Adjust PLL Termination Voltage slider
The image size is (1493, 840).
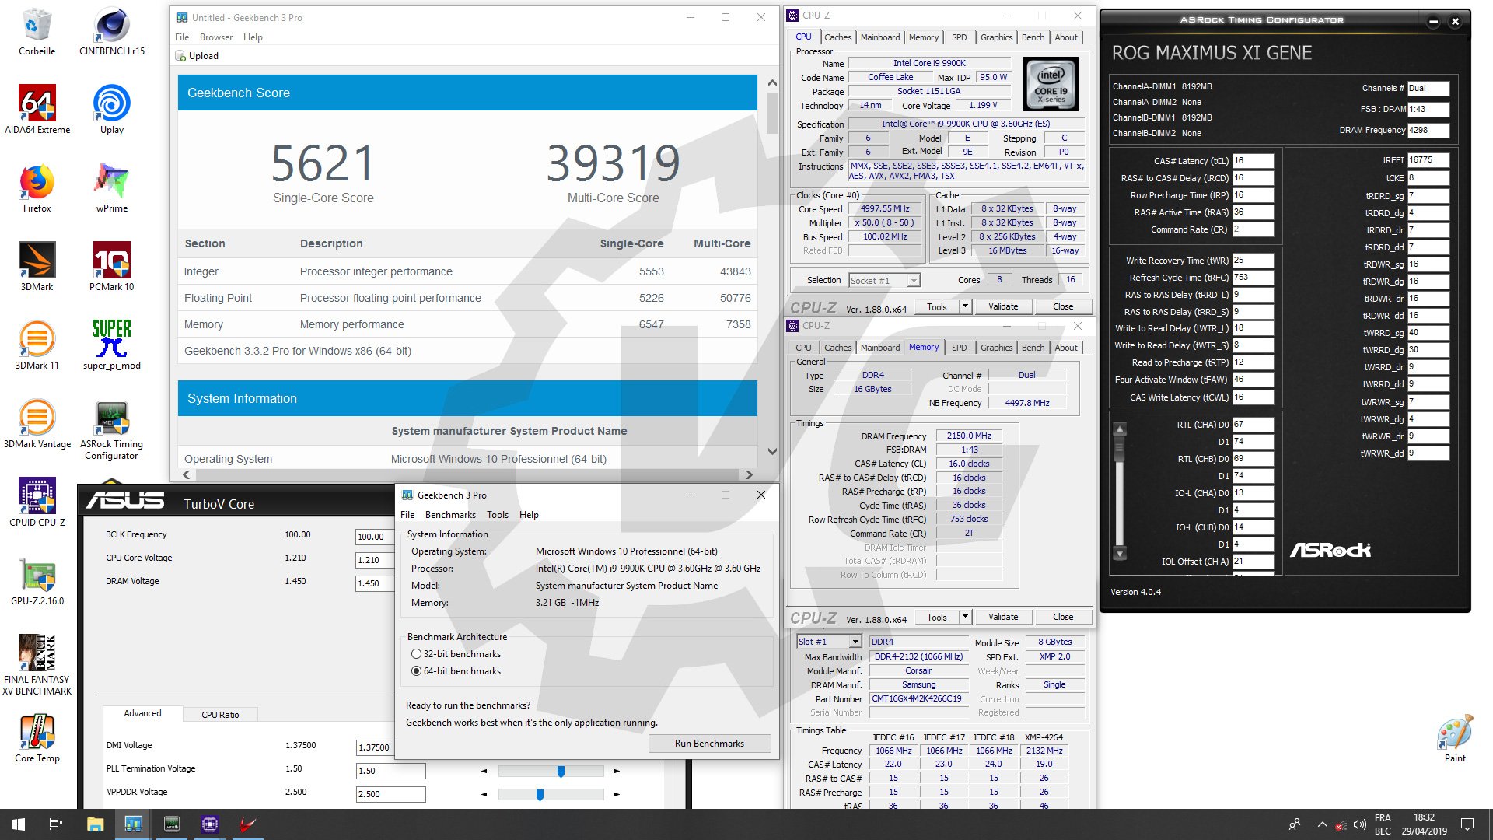[561, 771]
